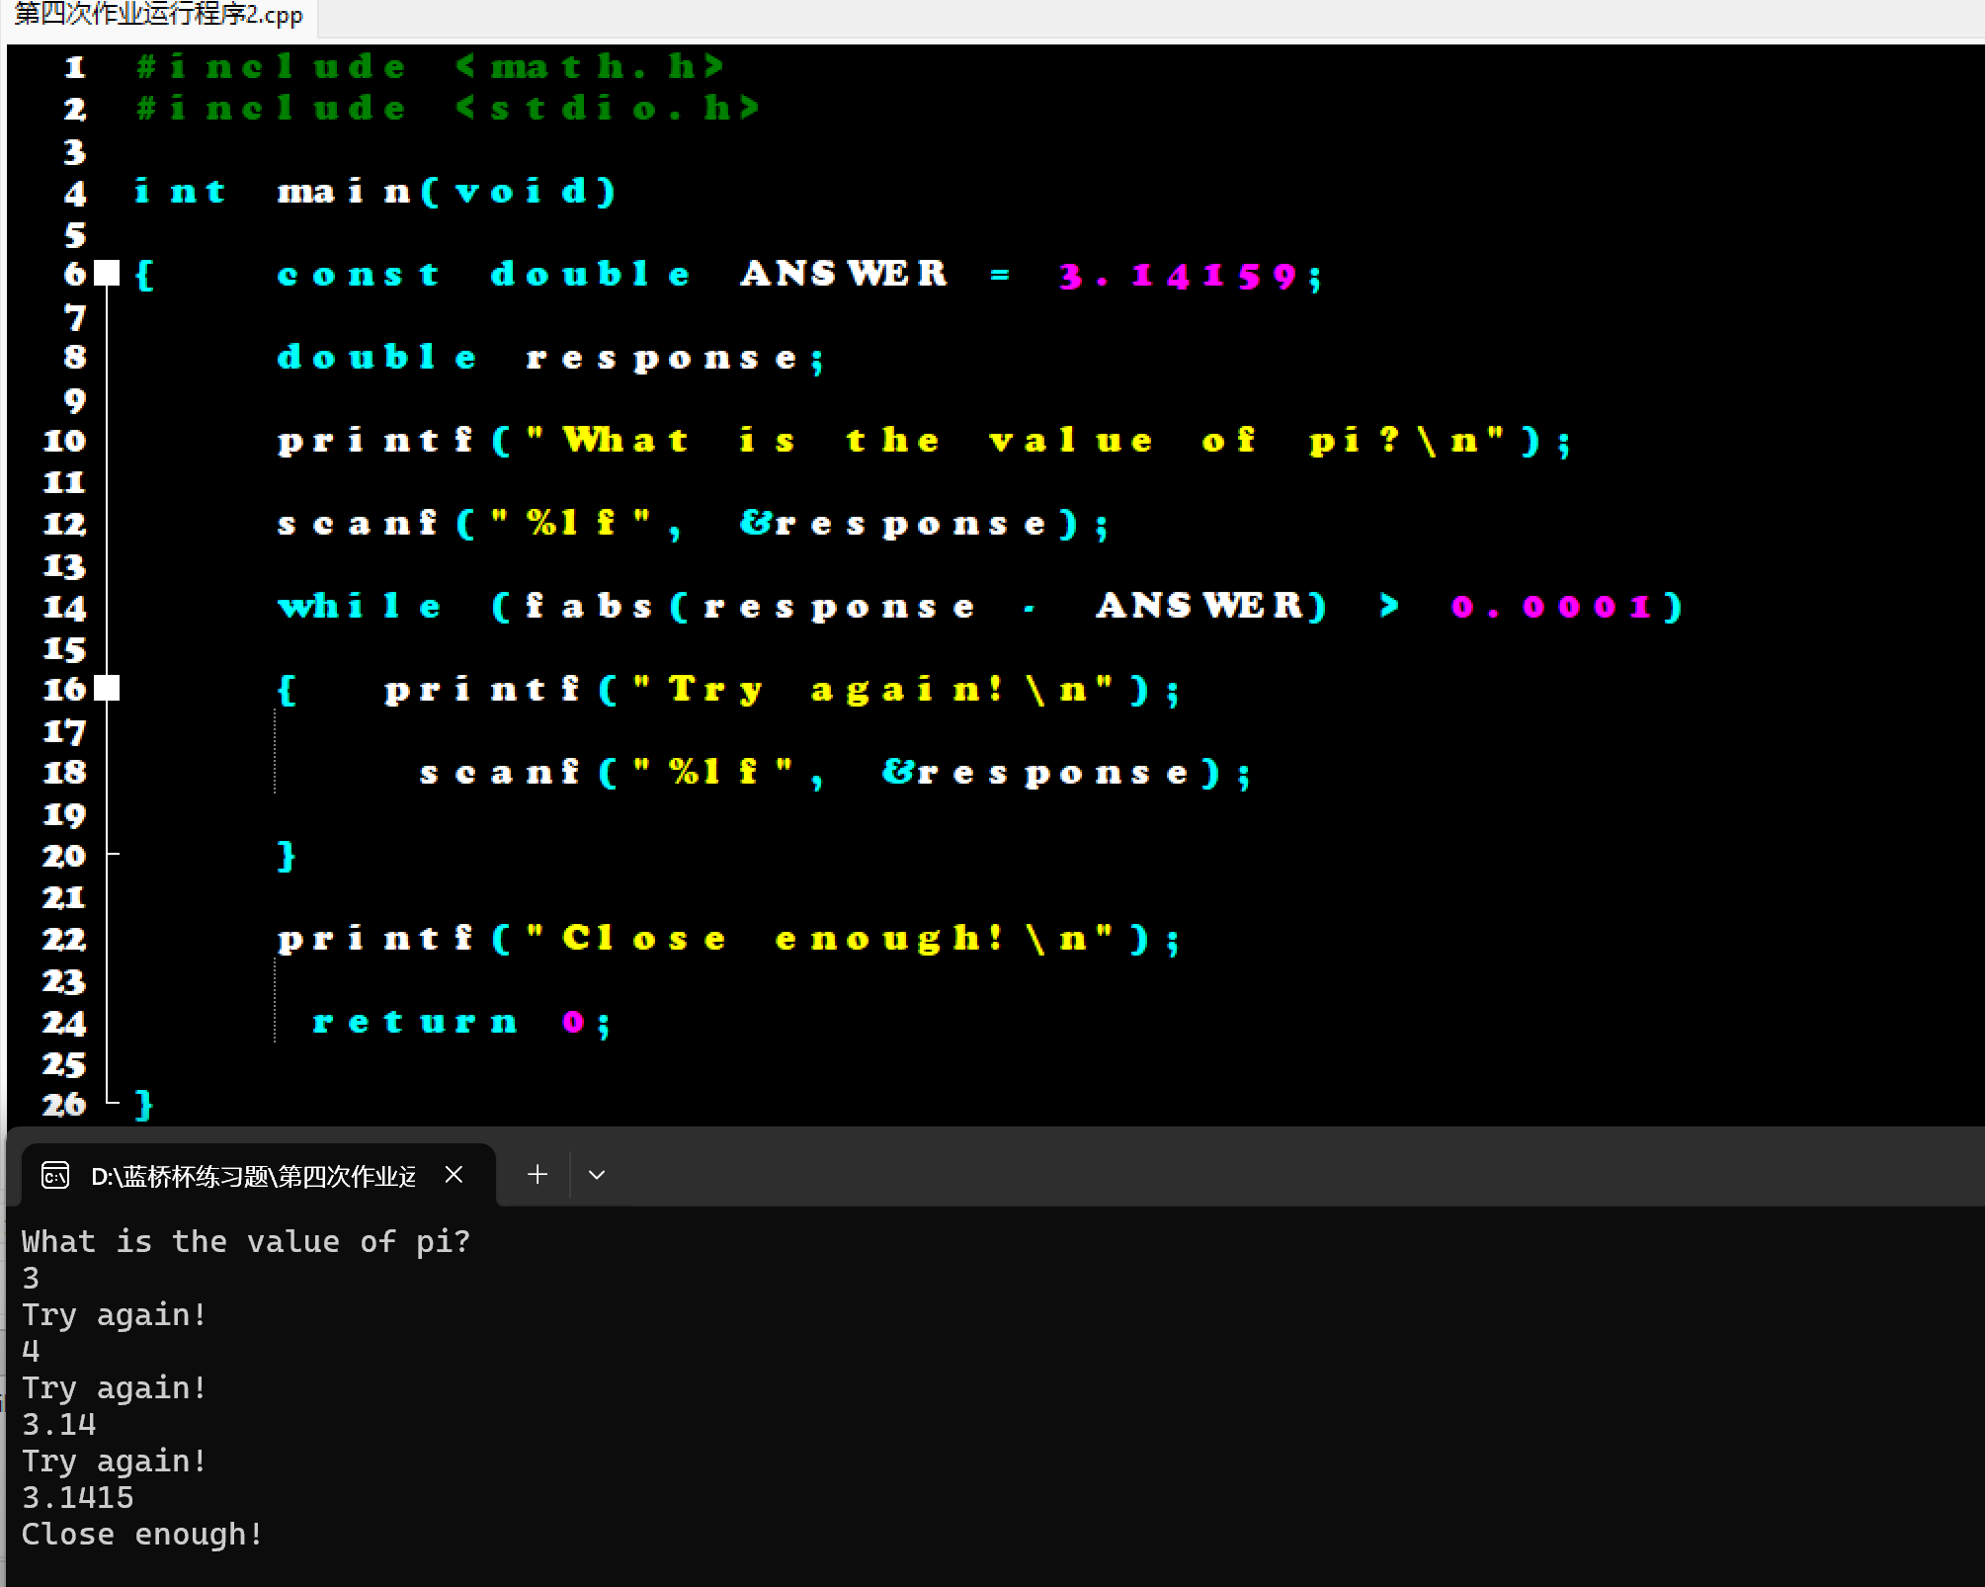Open the 第四次作业运行程序2.cpp editor tab
The height and width of the screenshot is (1587, 1985).
pos(158,15)
